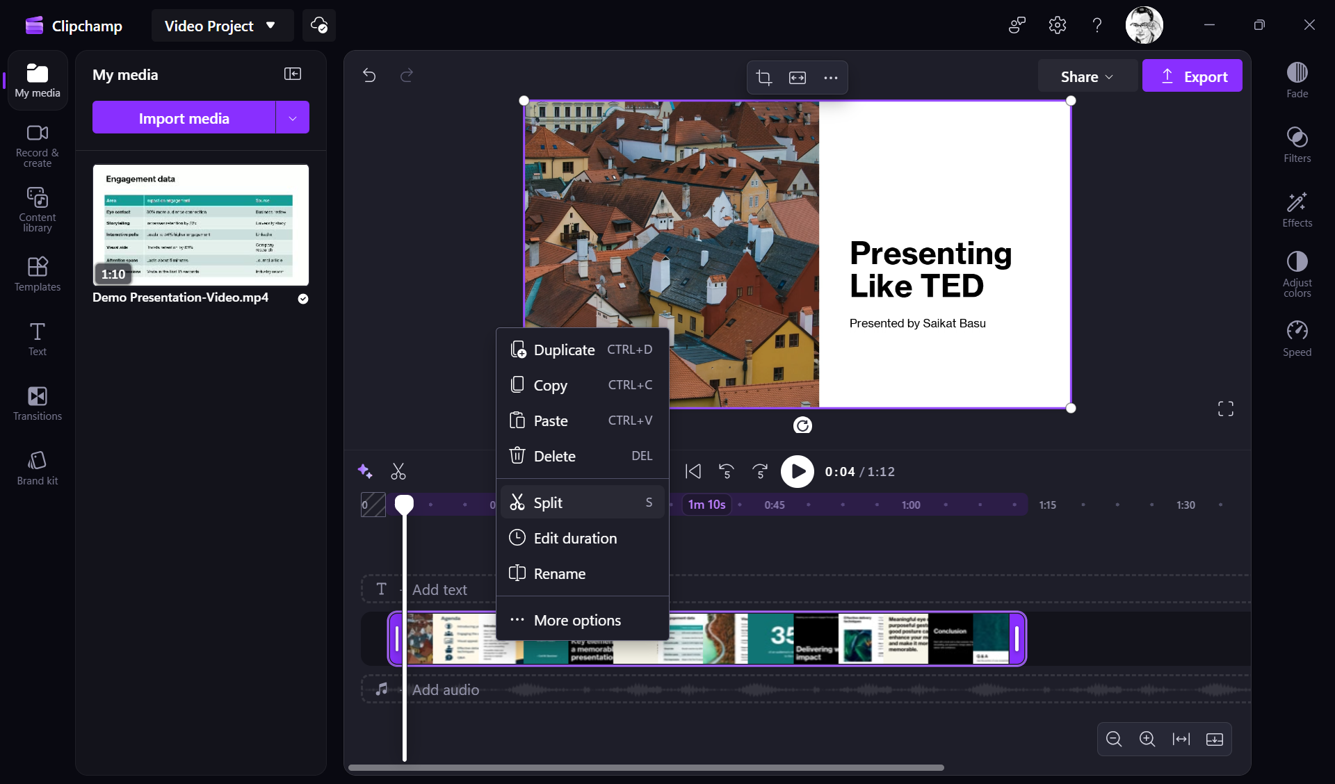Click the timeline playhead handle
1335x784 pixels.
click(404, 504)
